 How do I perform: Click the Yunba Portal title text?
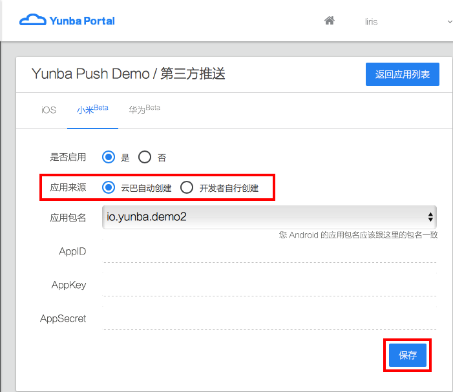82,21
